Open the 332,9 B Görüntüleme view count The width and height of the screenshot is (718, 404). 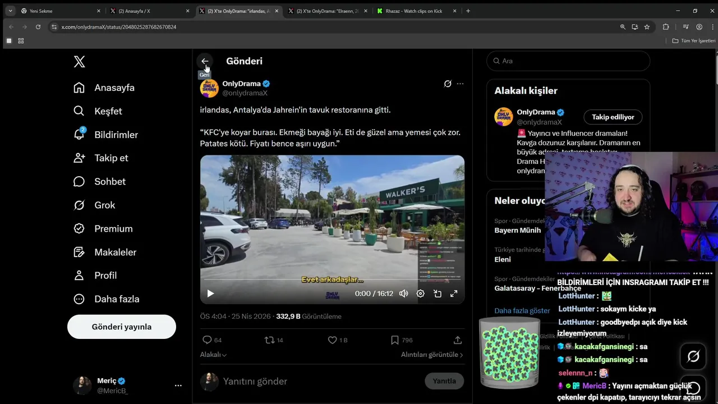pos(309,316)
